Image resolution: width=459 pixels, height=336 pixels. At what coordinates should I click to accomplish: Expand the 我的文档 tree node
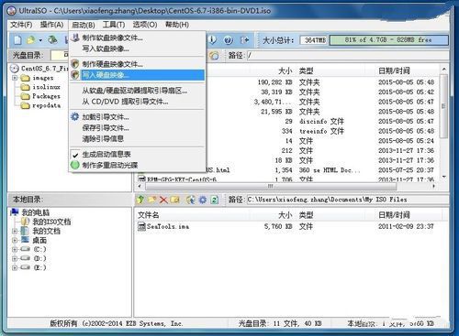[x=15, y=232]
